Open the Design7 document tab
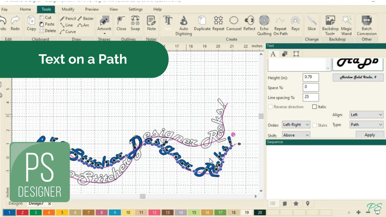 [x=36, y=203]
